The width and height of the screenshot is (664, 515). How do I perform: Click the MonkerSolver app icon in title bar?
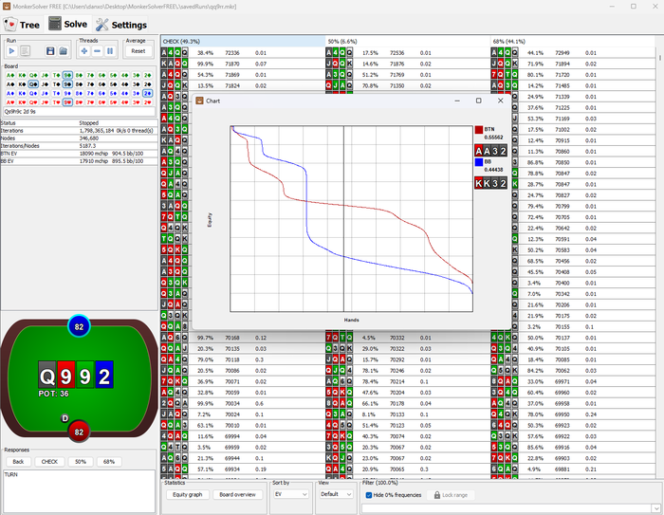coord(7,7)
